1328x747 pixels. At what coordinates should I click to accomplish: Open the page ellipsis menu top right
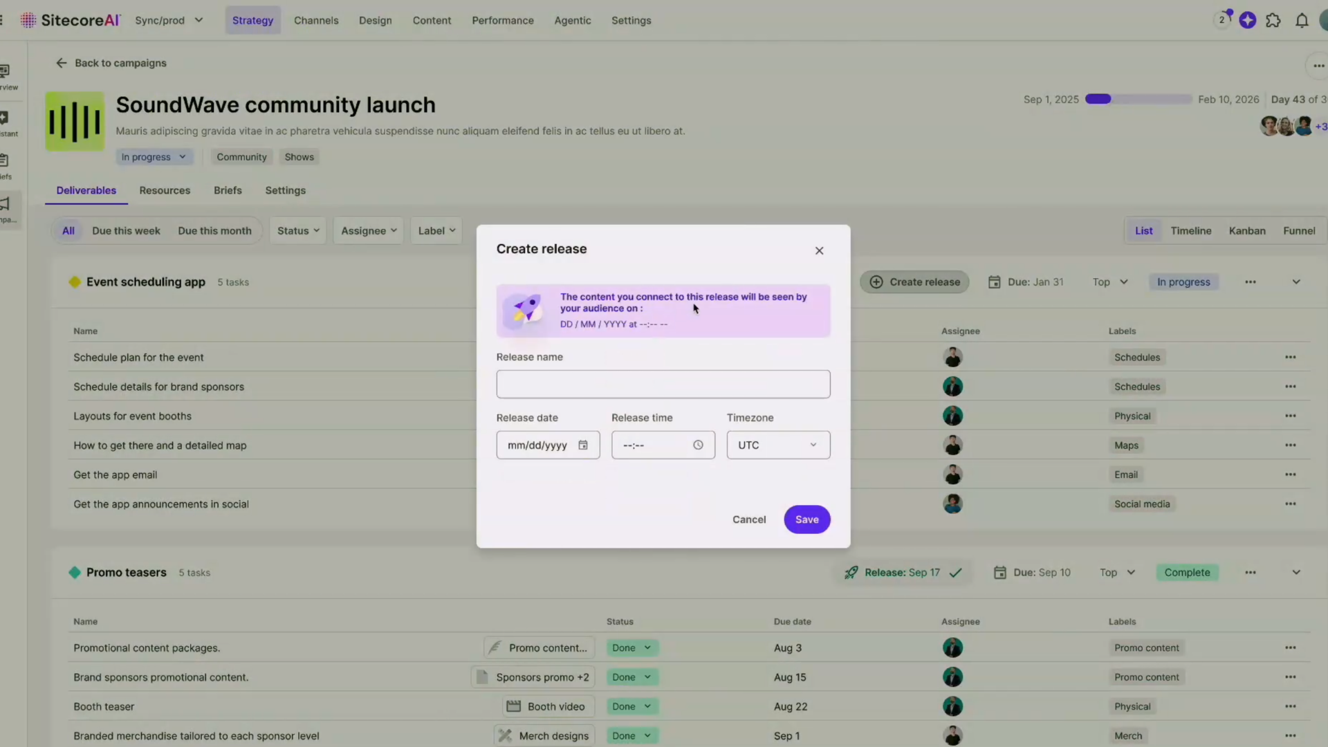click(x=1318, y=66)
